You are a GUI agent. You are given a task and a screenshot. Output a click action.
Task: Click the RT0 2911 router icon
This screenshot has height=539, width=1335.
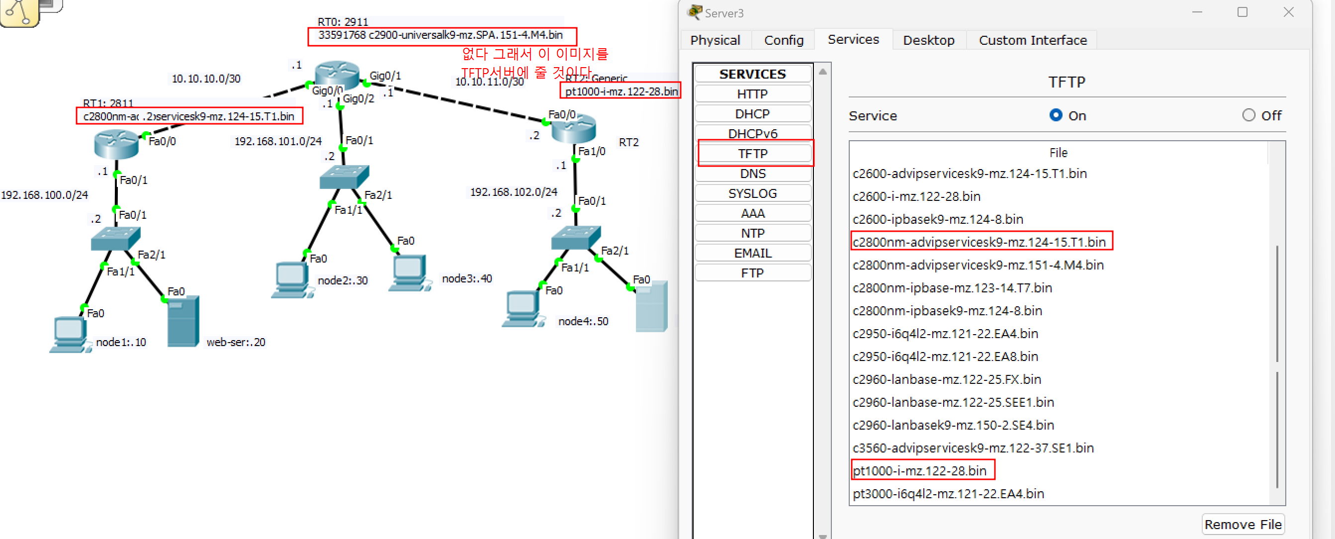tap(337, 74)
